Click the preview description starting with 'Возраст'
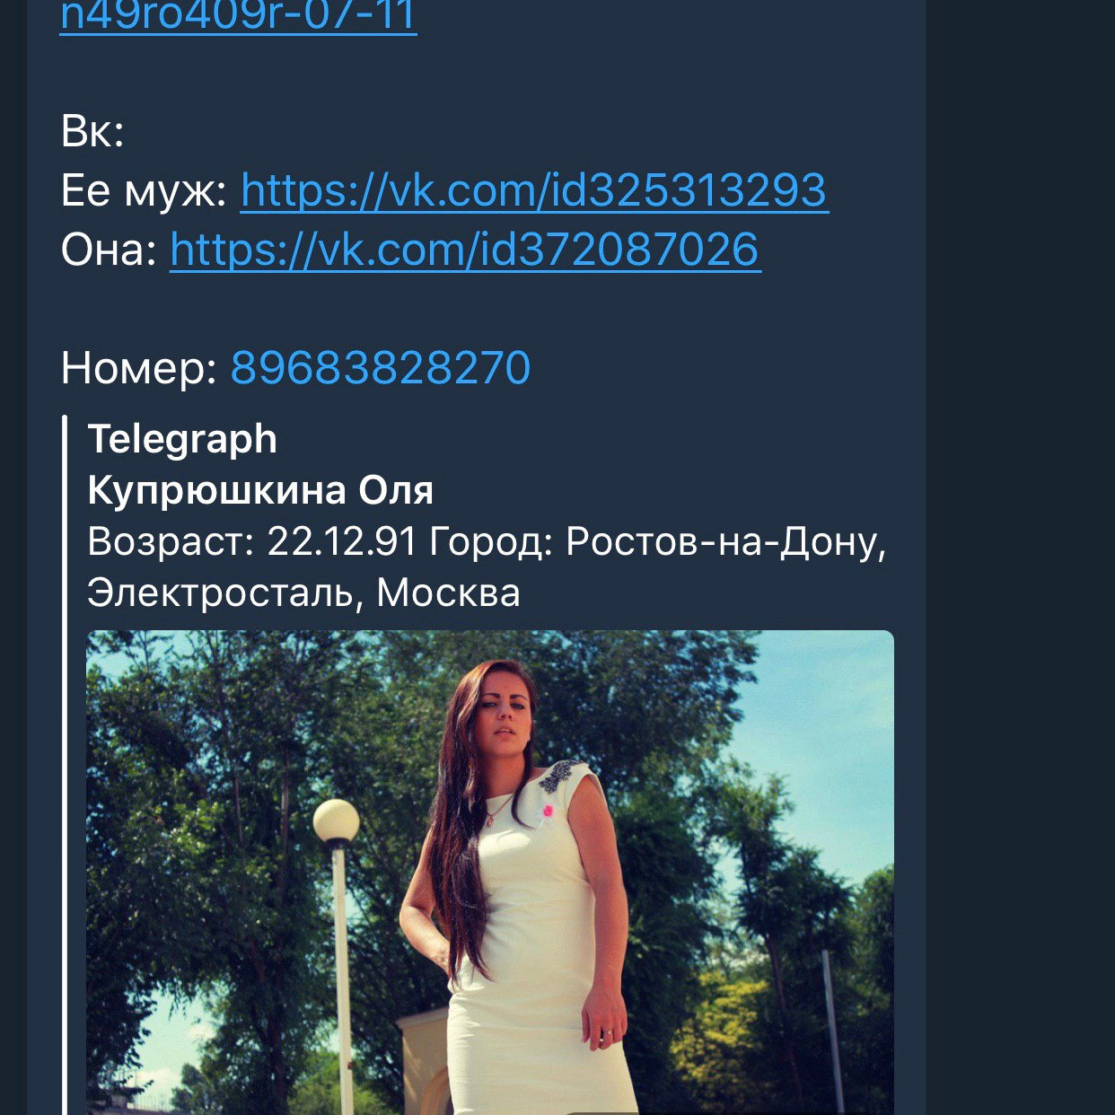Image resolution: width=1115 pixels, height=1115 pixels. [487, 566]
